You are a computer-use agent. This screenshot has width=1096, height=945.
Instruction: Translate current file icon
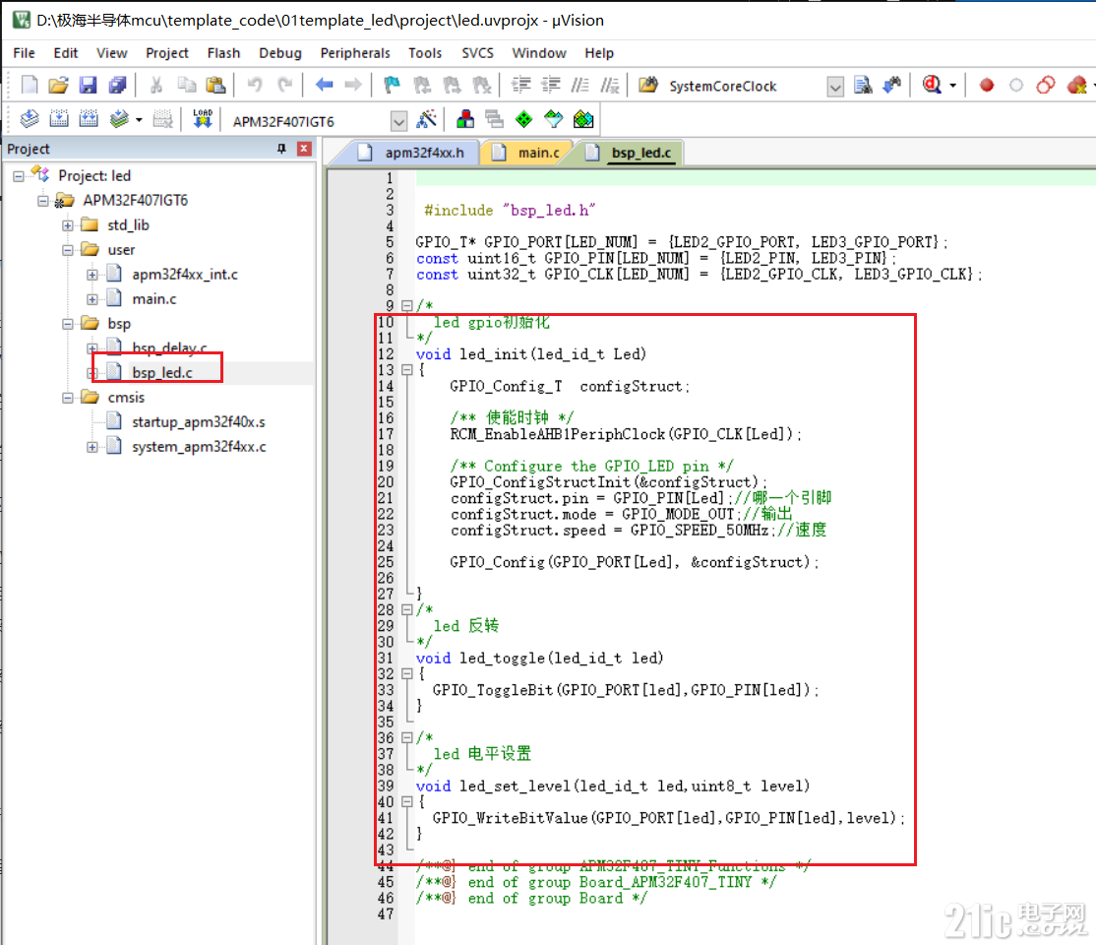(x=30, y=119)
